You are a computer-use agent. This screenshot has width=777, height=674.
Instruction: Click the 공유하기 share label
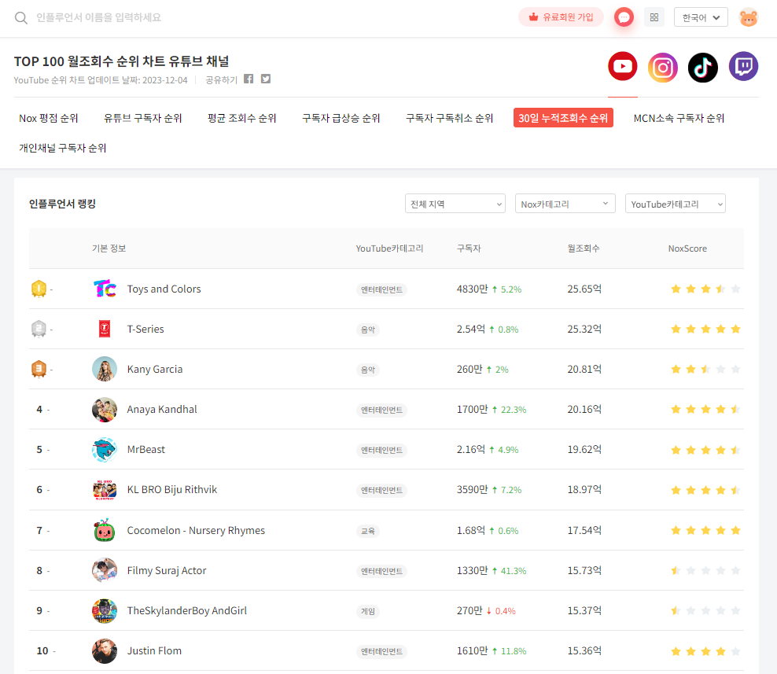222,79
